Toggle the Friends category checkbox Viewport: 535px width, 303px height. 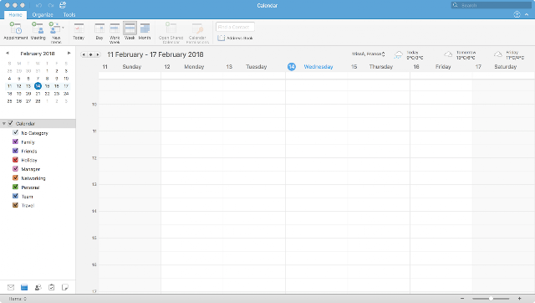click(15, 151)
